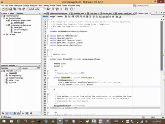Select the Source view button
Image resolution: width=165 pixels, height=124 pixels.
point(45,17)
